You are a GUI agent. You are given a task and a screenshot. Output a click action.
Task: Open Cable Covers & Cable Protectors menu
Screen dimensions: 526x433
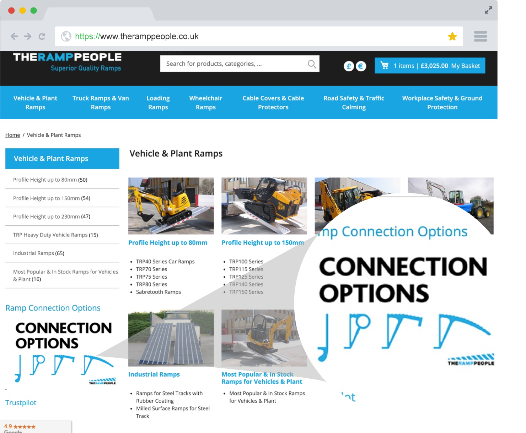(273, 103)
